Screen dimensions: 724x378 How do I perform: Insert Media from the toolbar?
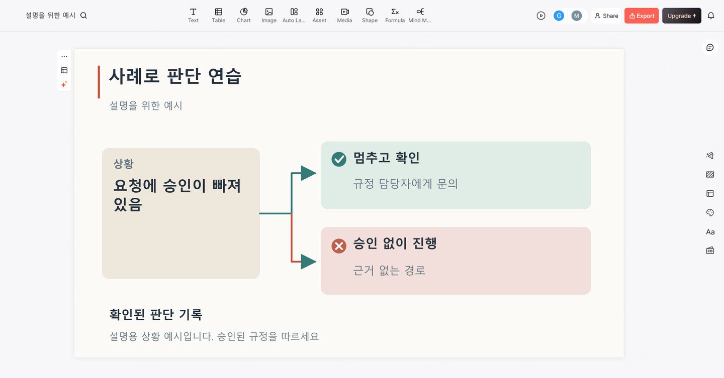click(344, 16)
